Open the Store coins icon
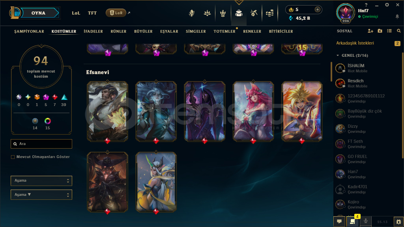This screenshot has height=227, width=404. point(269,13)
